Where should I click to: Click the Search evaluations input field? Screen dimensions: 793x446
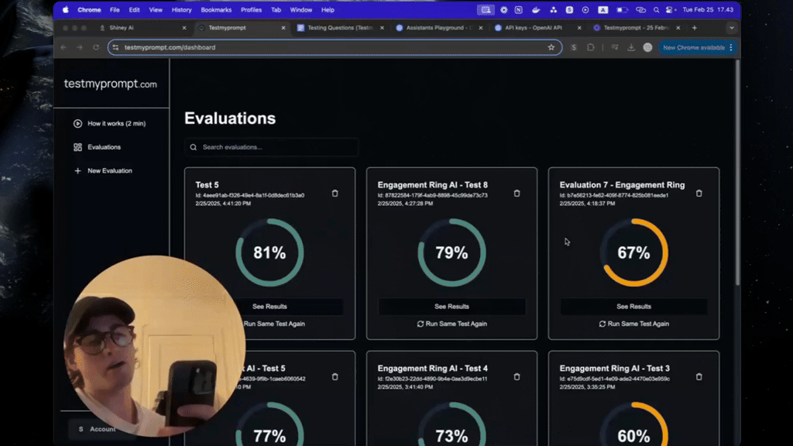click(272, 147)
